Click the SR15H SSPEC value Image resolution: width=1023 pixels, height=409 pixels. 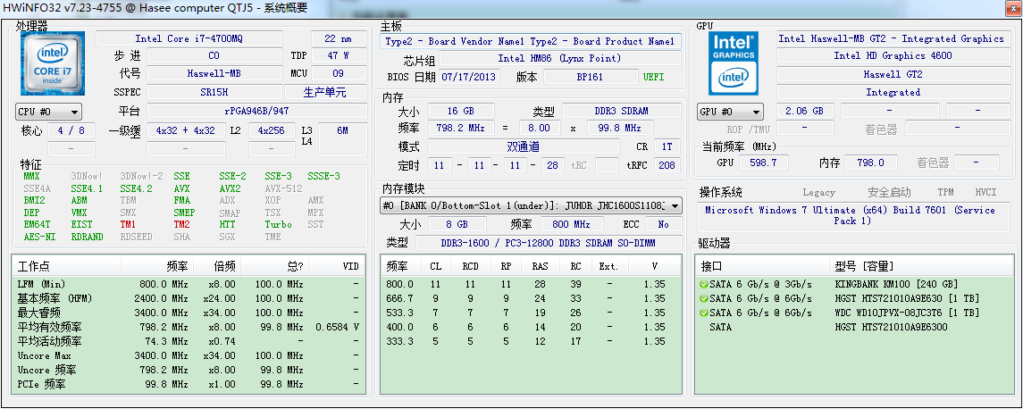pyautogui.click(x=214, y=92)
